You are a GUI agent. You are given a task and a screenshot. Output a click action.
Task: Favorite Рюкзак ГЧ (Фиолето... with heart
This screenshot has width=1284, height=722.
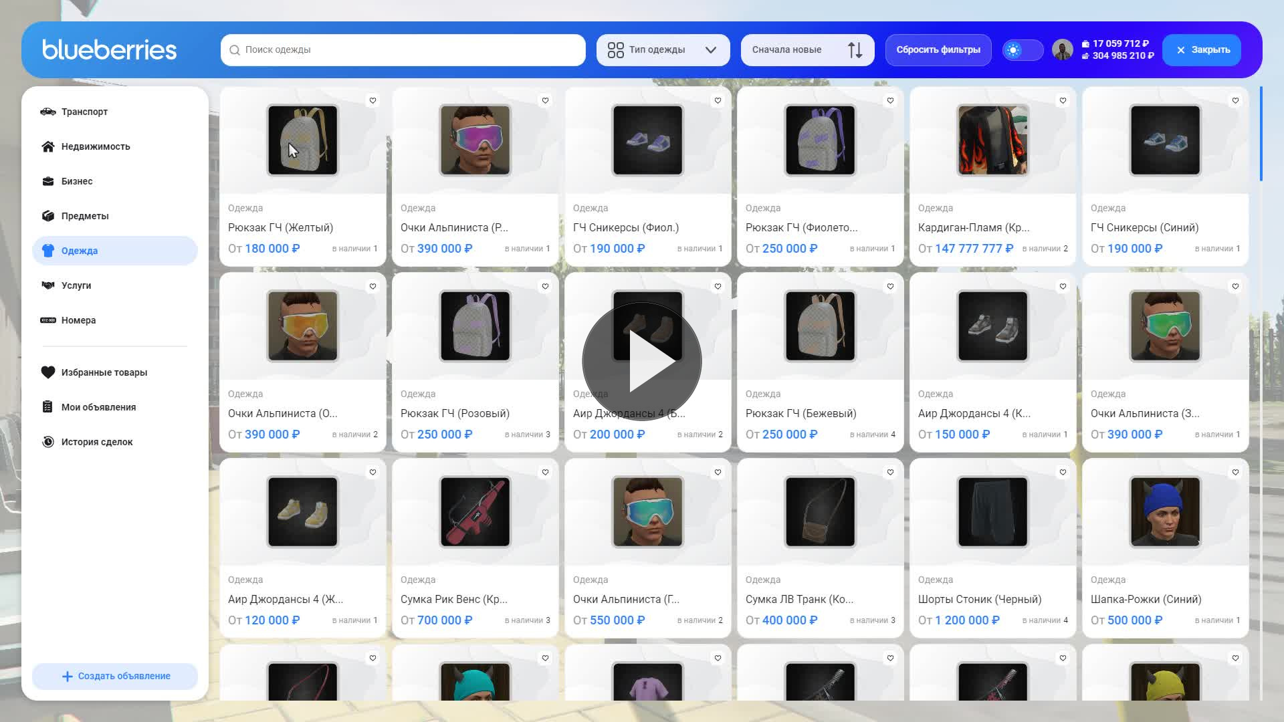point(890,101)
